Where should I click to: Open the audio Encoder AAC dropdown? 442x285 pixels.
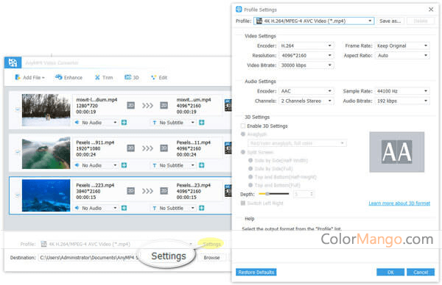pyautogui.click(x=306, y=91)
